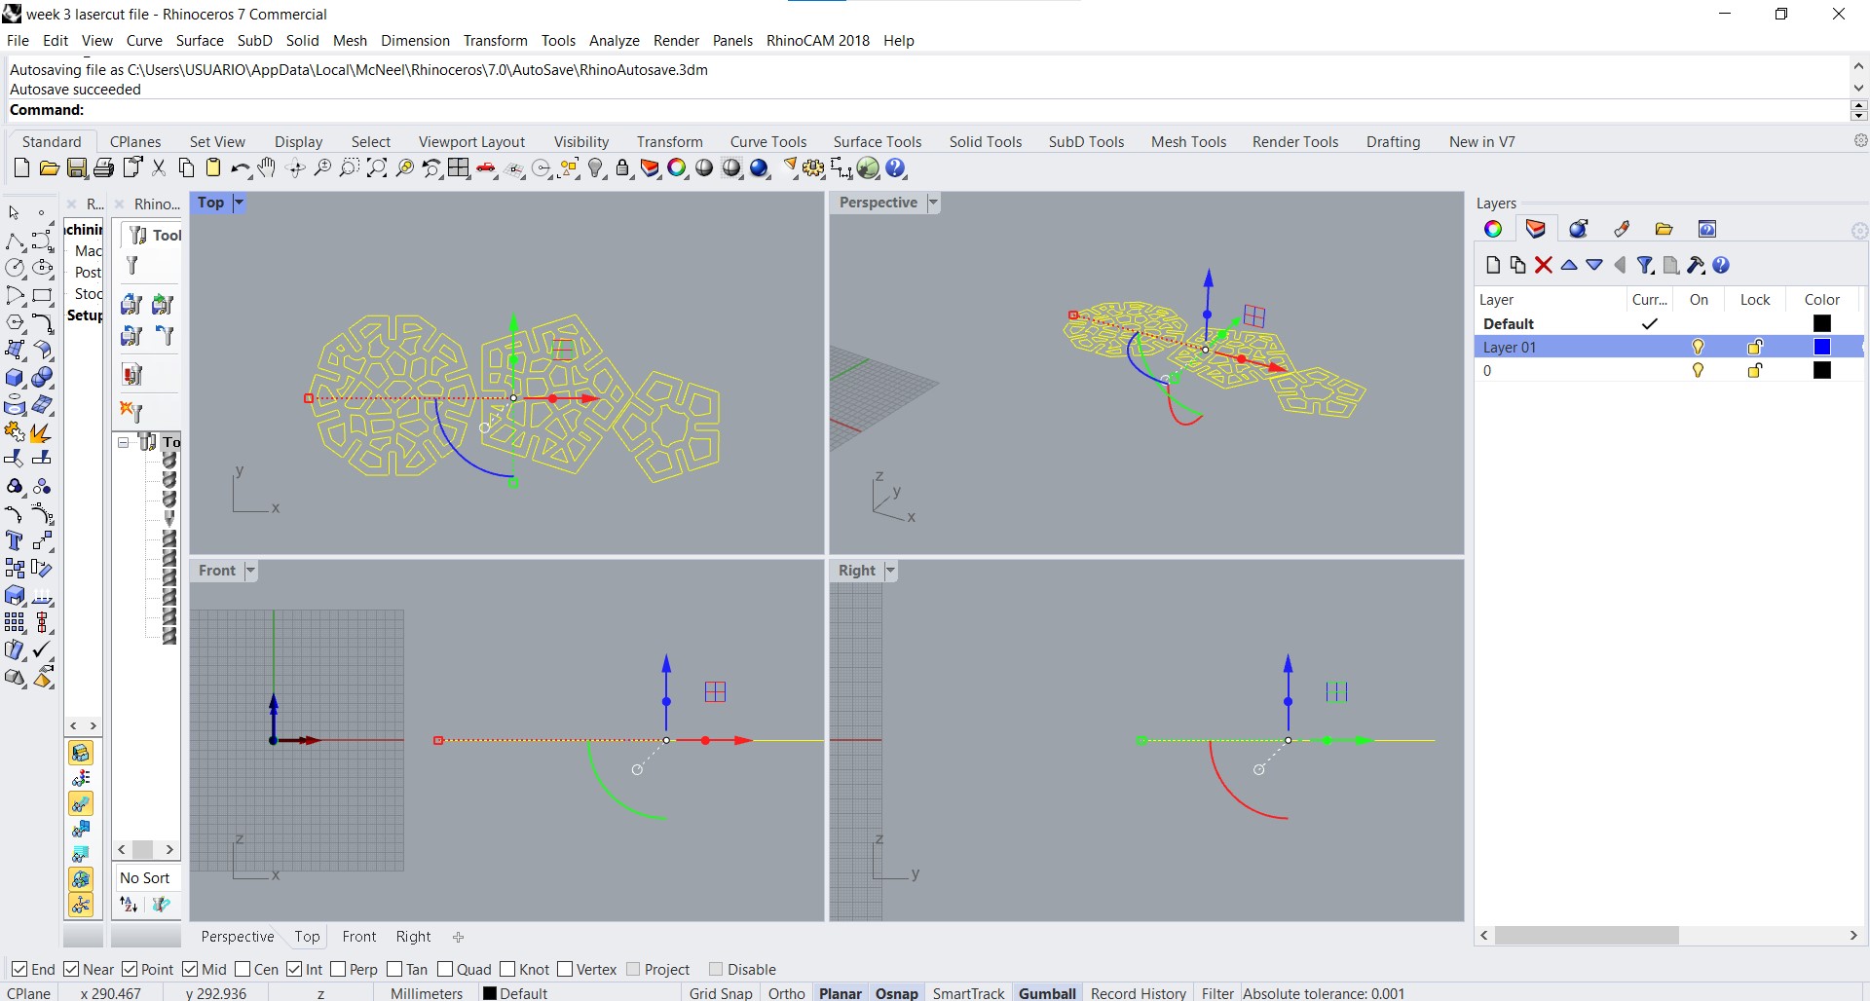Turn off Layer 01 visibility bulb
The width and height of the screenshot is (1870, 1001).
pyautogui.click(x=1698, y=347)
